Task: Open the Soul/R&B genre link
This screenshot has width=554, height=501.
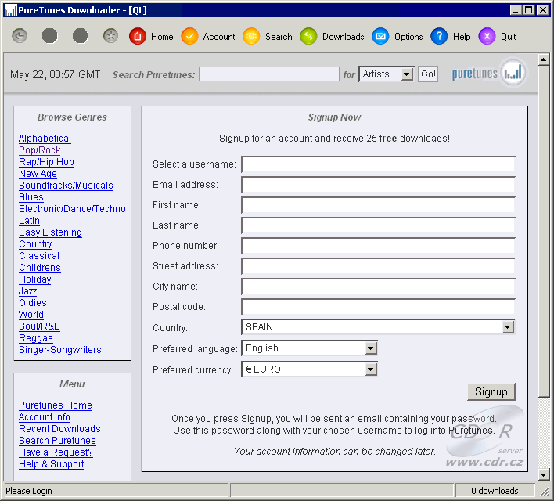Action: (x=39, y=326)
